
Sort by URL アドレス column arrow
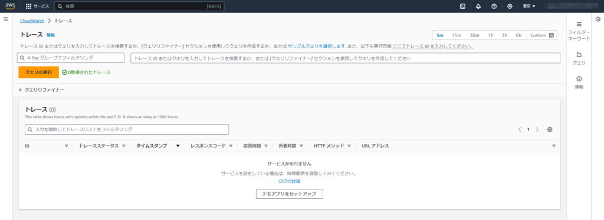[553, 146]
